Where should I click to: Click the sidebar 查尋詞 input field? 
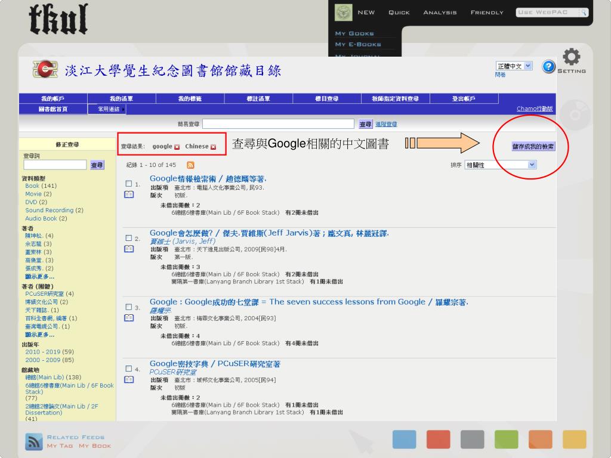click(55, 165)
